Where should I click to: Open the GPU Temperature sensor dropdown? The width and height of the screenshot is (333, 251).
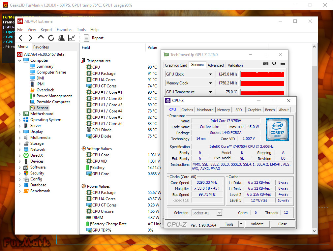210,92
